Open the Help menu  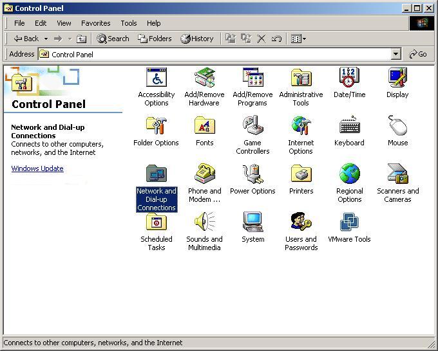[154, 23]
